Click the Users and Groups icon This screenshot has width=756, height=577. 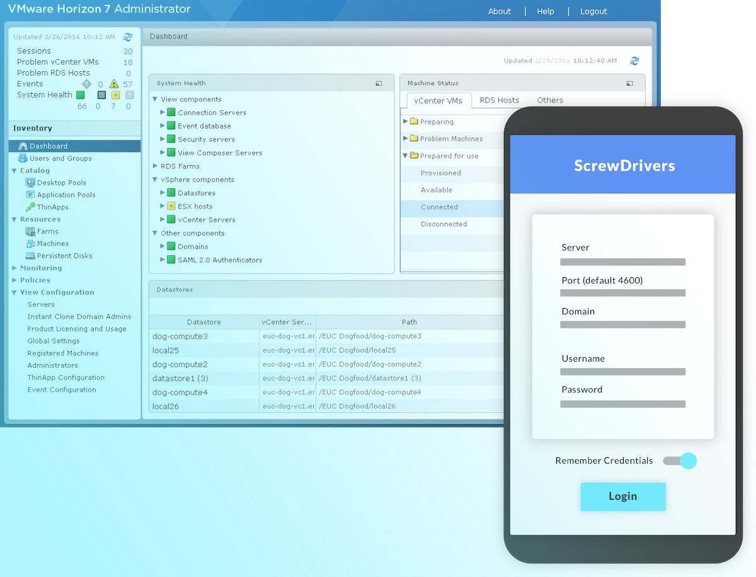click(x=23, y=158)
